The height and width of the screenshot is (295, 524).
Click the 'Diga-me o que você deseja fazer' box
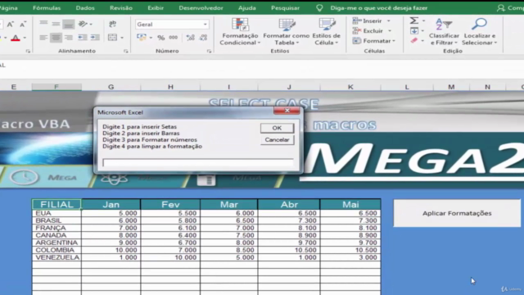(x=378, y=7)
